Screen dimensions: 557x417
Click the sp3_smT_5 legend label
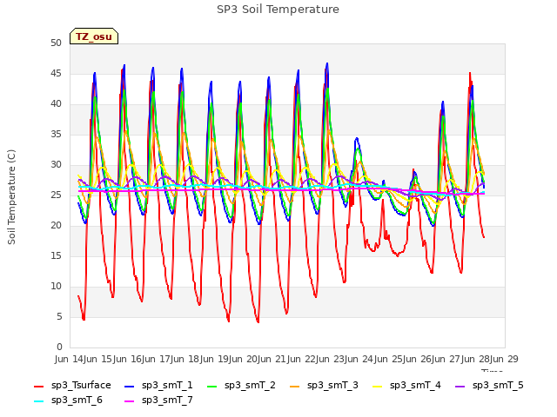pyautogui.click(x=498, y=385)
